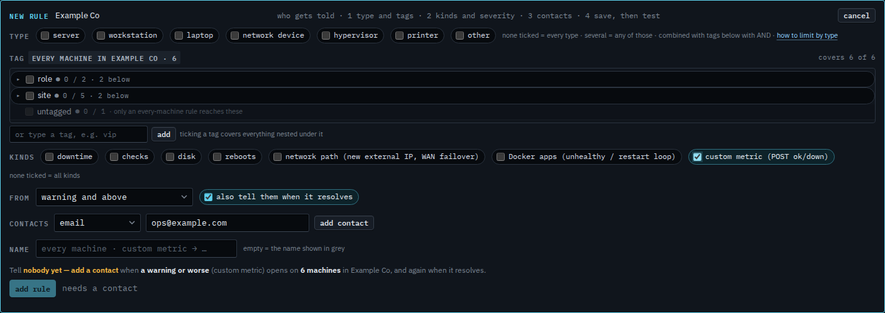Click the 'needs a contact' text
The width and height of the screenshot is (885, 313).
pyautogui.click(x=100, y=288)
